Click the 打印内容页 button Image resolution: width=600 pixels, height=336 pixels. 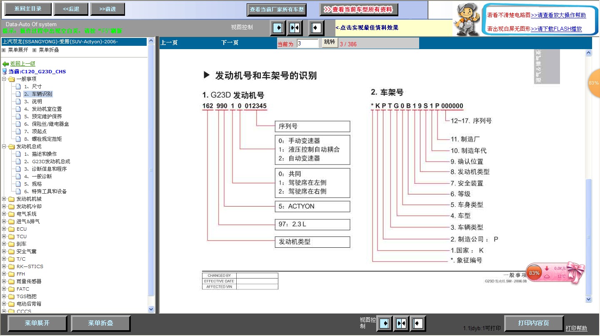coord(534,323)
